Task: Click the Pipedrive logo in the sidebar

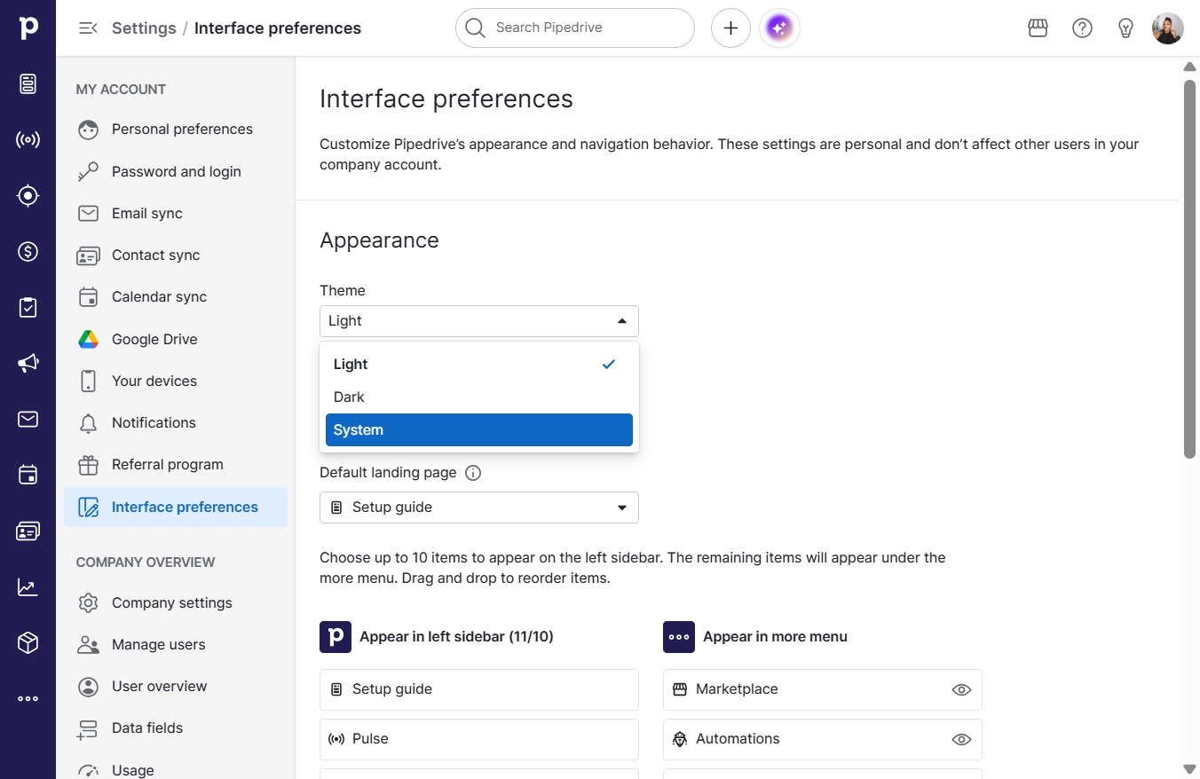Action: [28, 28]
